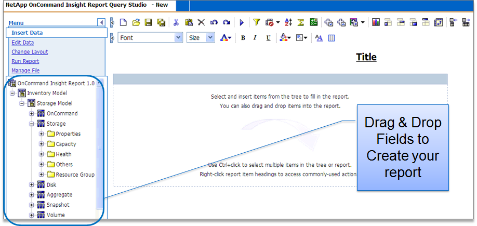
Task: Expand the Properties folder
Action: [x=42, y=134]
